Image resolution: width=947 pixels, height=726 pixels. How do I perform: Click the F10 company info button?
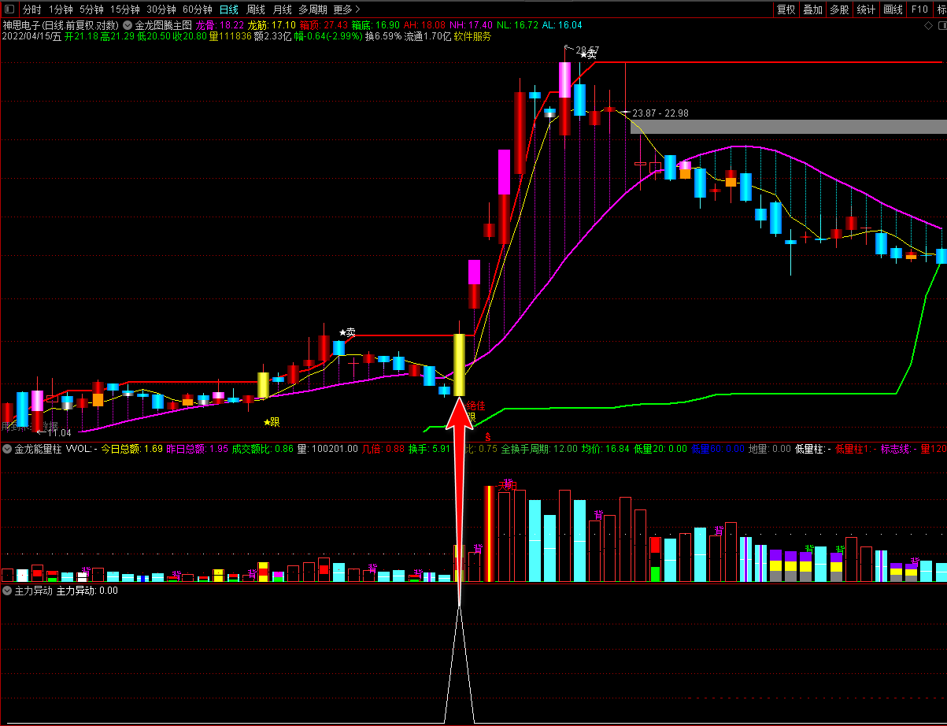[919, 9]
